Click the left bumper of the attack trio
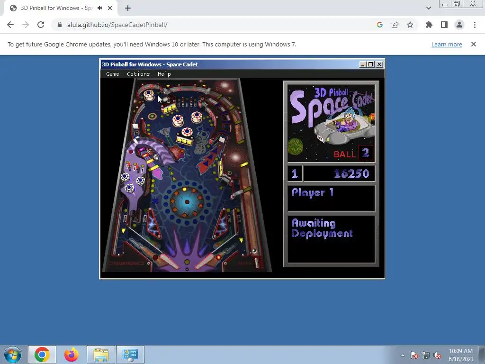The image size is (485, 364). coord(178,120)
